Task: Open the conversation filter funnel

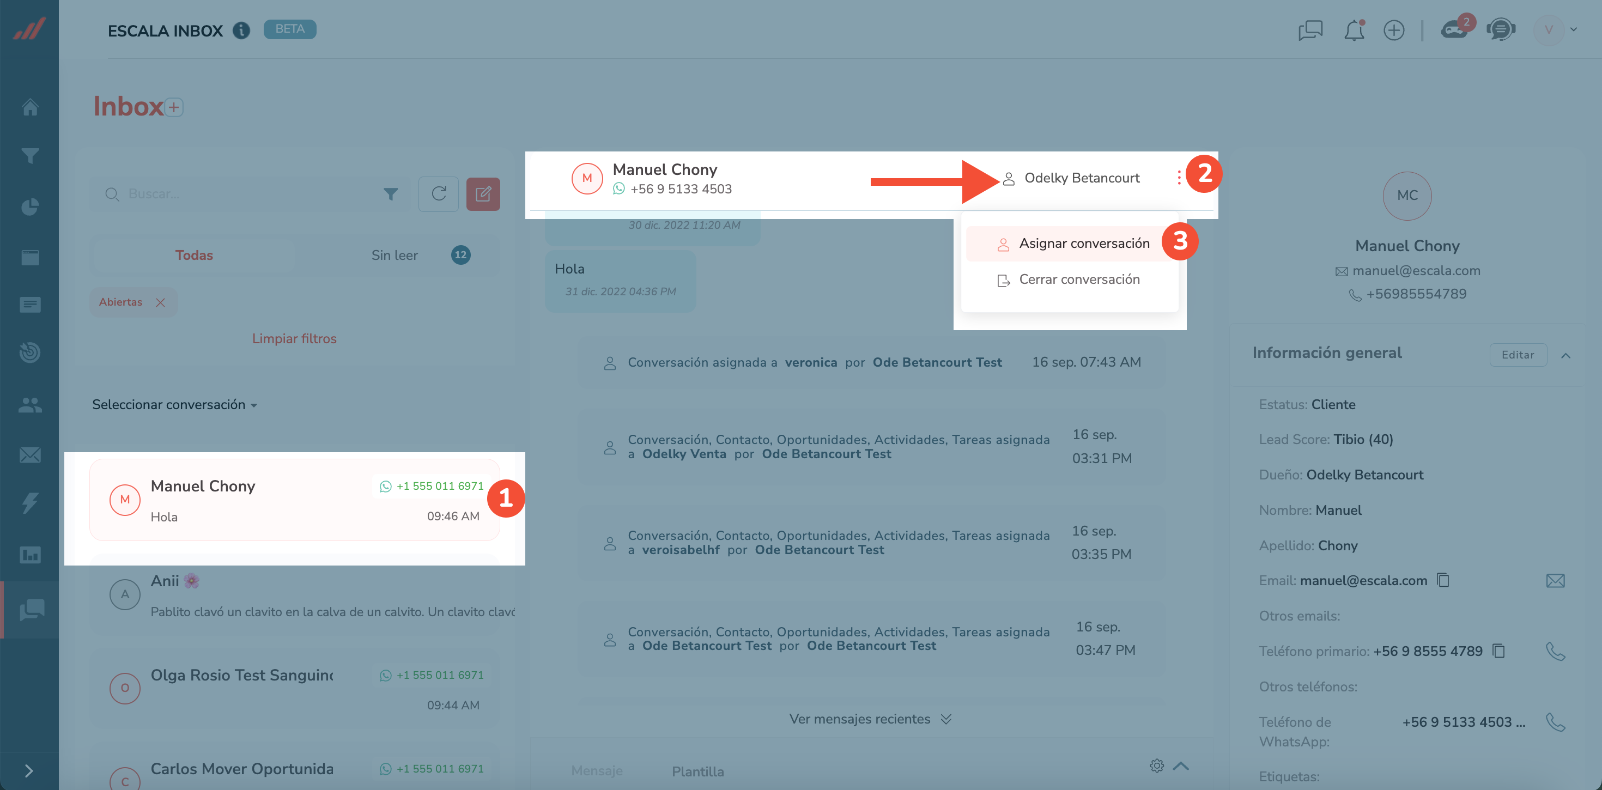Action: tap(391, 194)
